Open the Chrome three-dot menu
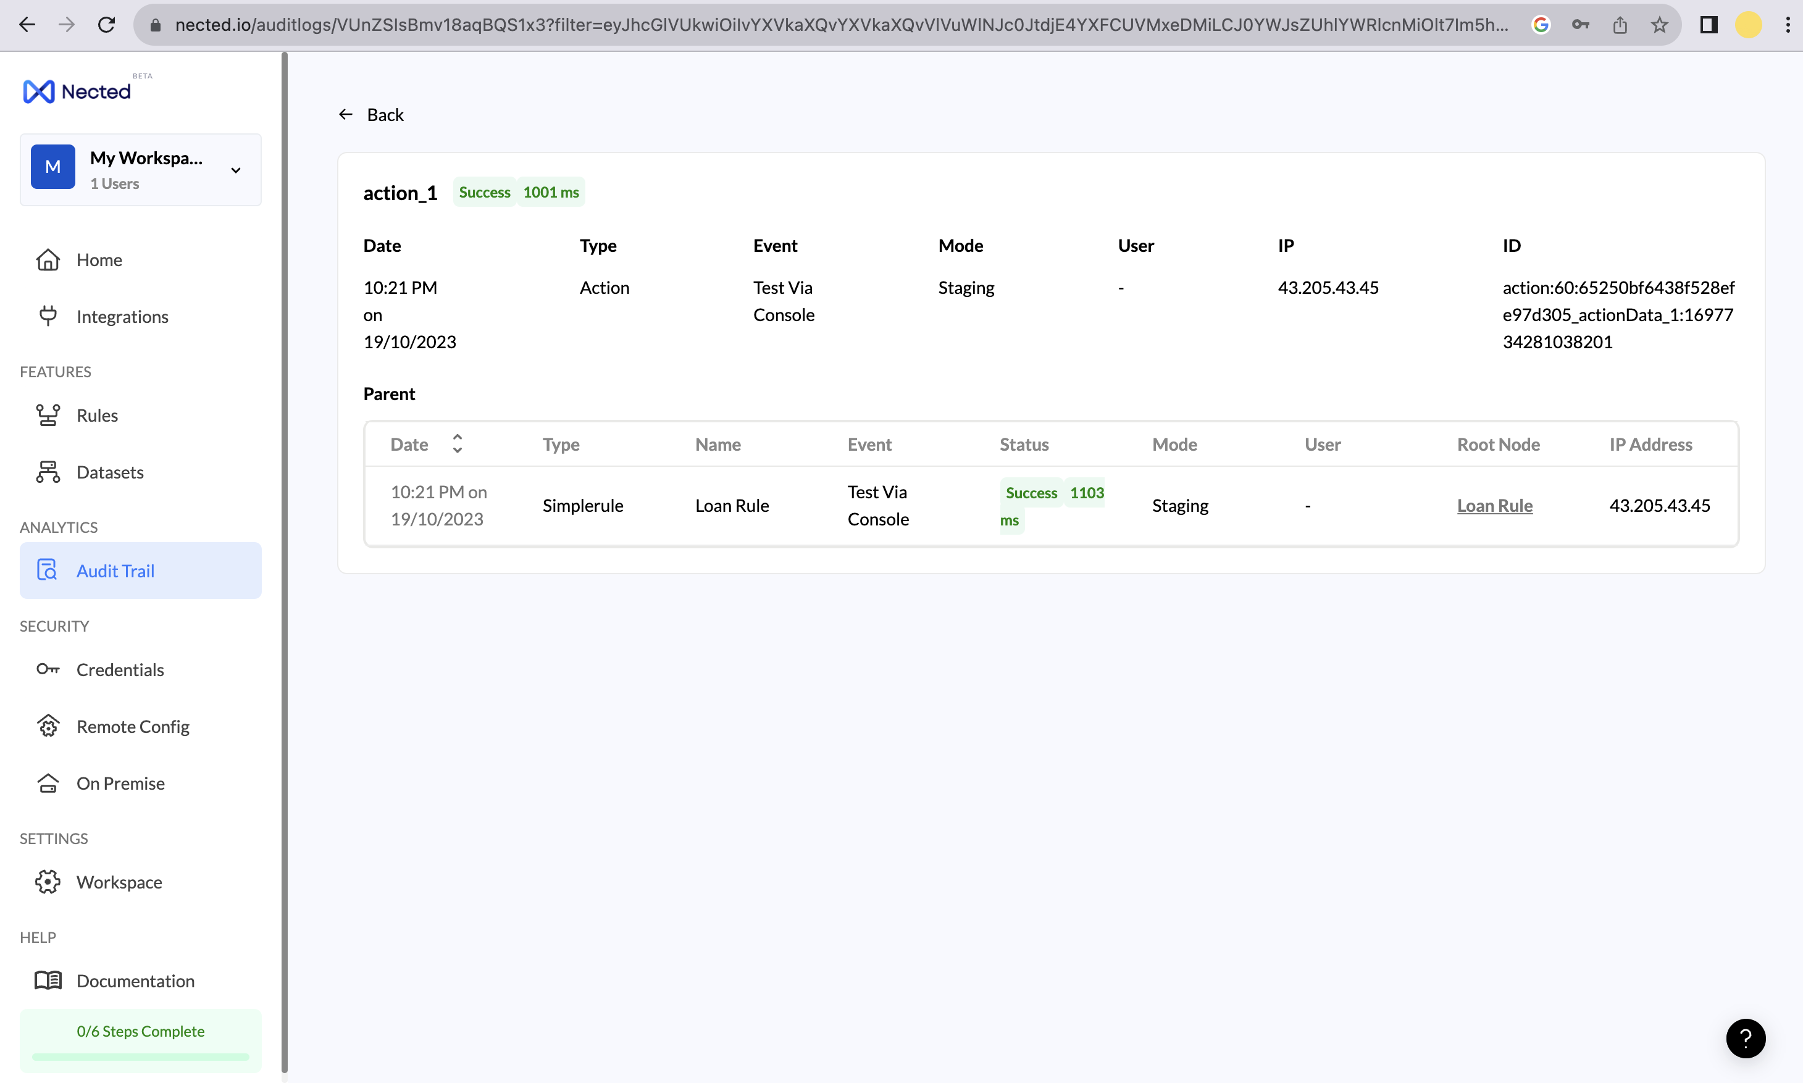 click(1787, 25)
